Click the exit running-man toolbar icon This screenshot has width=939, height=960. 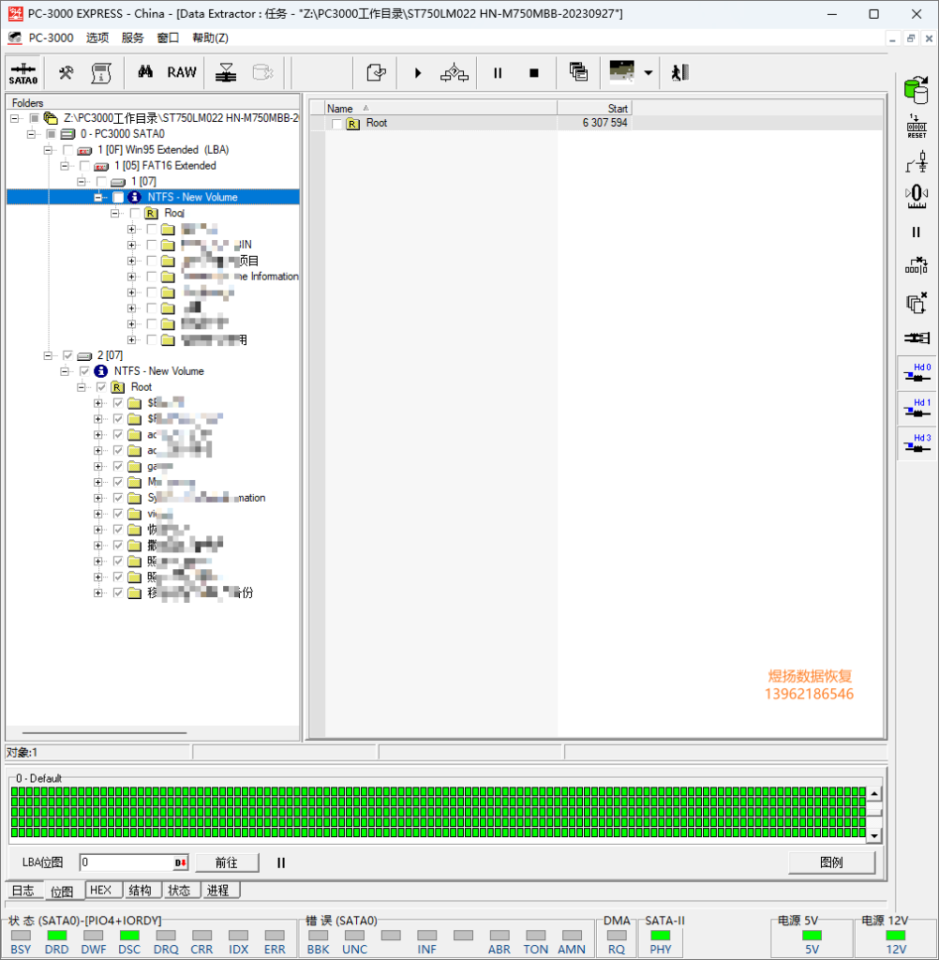click(680, 73)
